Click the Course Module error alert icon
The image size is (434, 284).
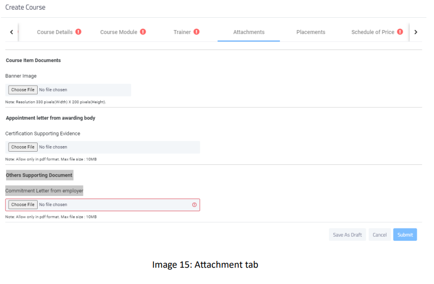point(143,32)
